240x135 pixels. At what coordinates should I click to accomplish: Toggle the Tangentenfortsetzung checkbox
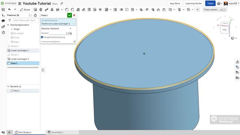[42, 37]
